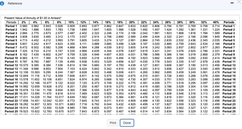Click value 4.675 in Period 15 row
Image resolution: width=242 pixels, height=129 pixels.
pyautogui.click(x=132, y=76)
